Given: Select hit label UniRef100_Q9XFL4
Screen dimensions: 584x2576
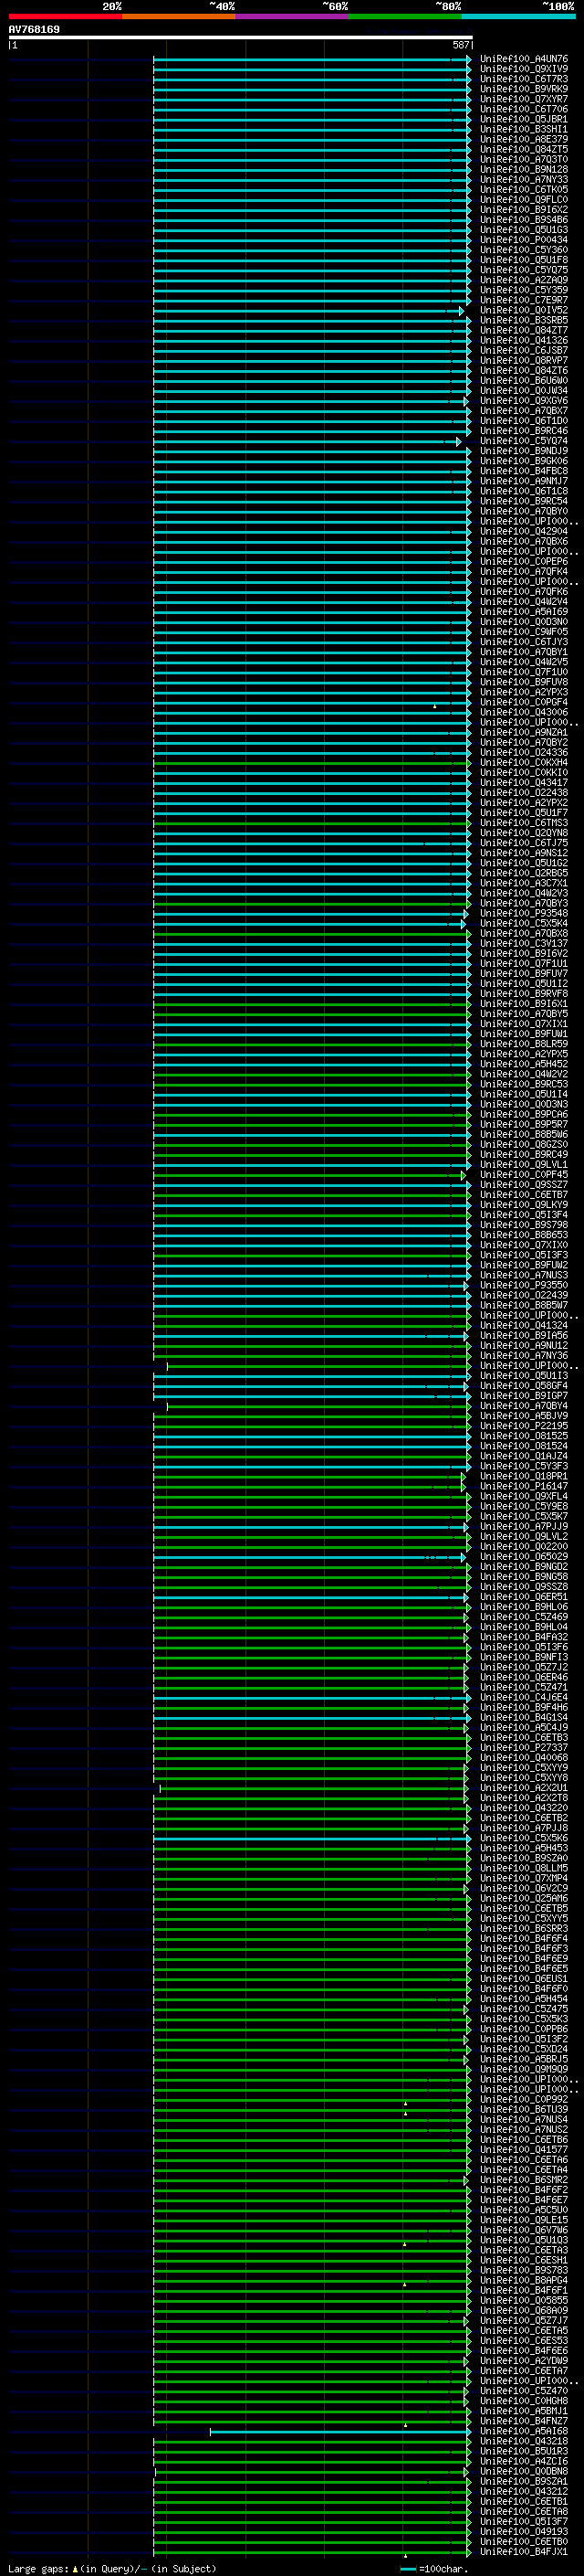Looking at the screenshot, I should coord(524,1497).
